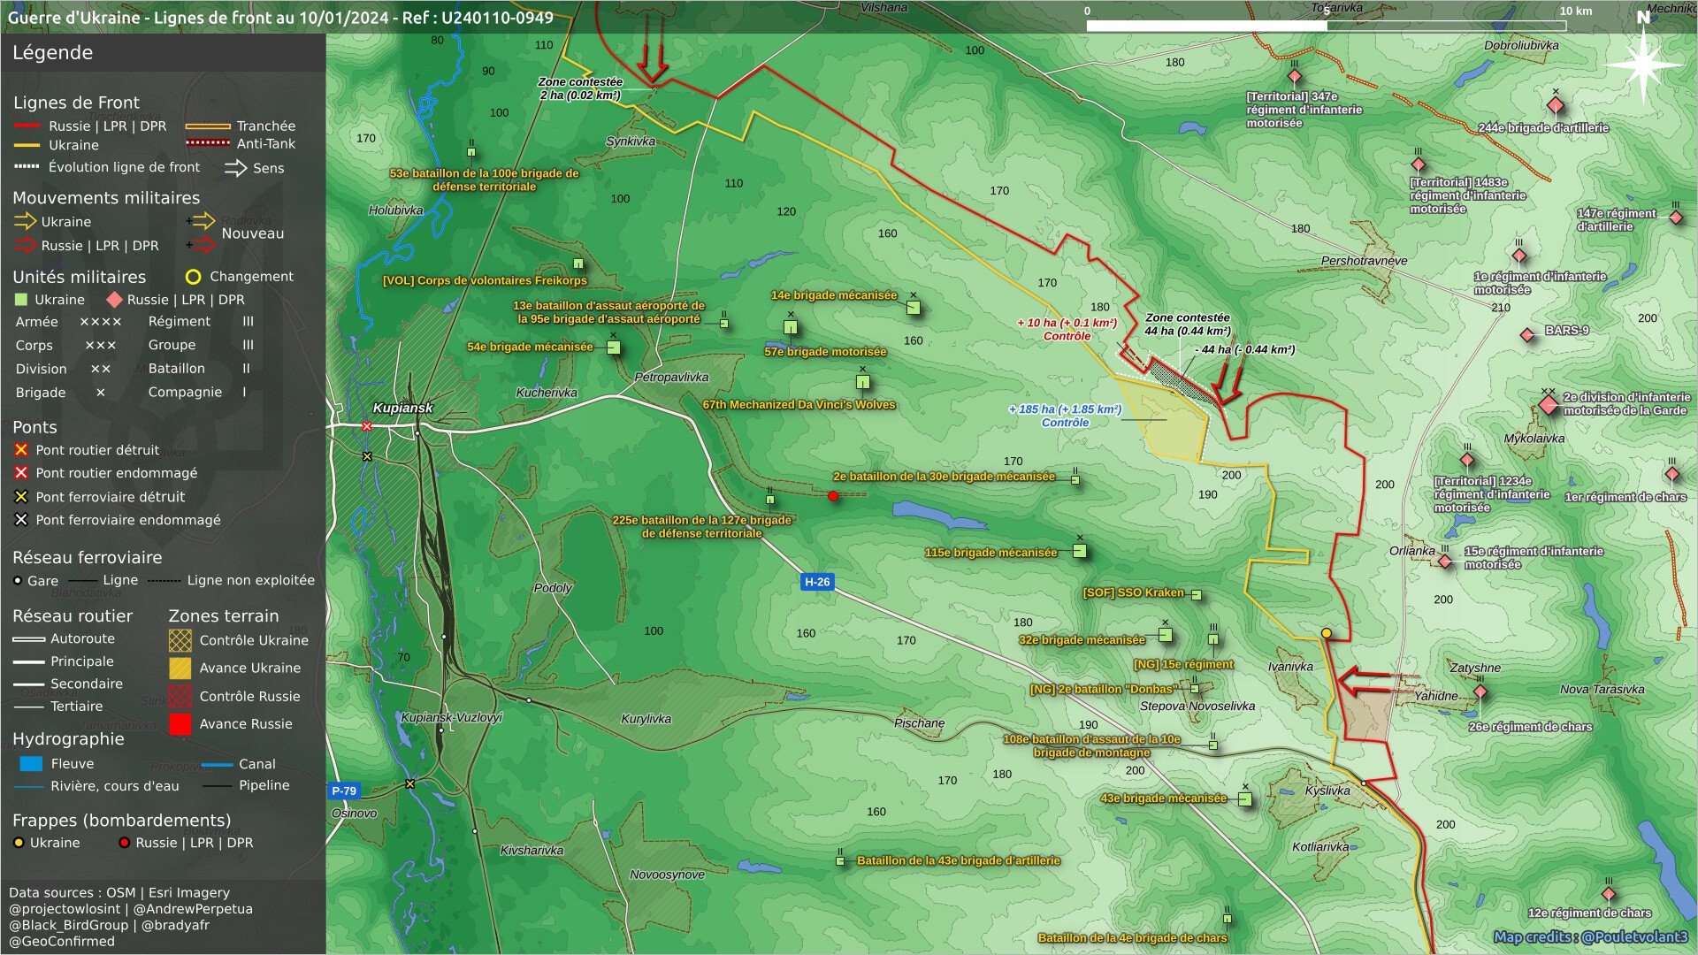
Task: Click the Pont ferroviaire détruit legend icon
Action: (21, 497)
